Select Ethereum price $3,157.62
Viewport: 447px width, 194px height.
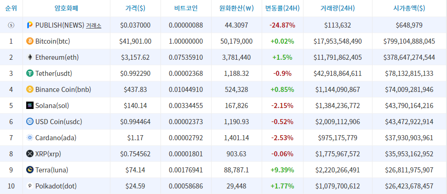135,57
